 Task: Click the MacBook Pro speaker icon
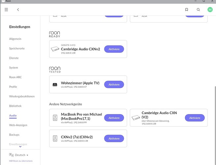(55, 118)
